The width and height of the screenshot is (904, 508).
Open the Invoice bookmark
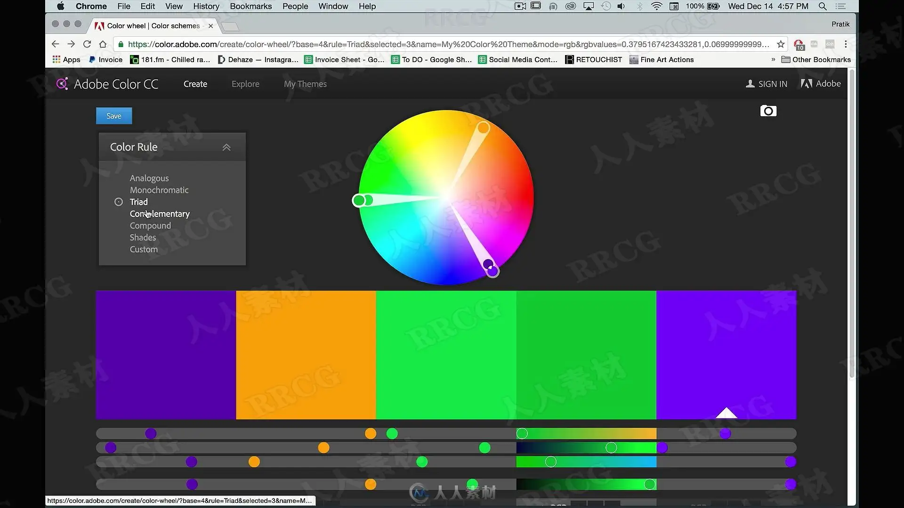tap(105, 60)
